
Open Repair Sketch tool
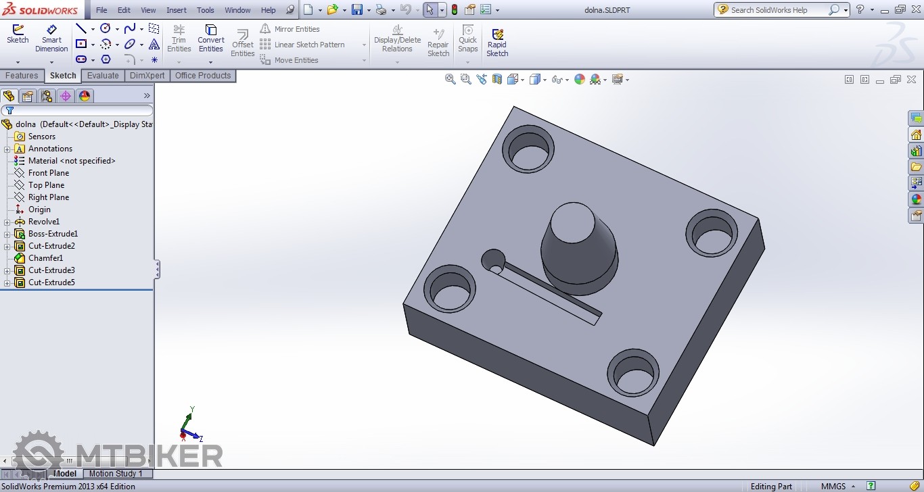(x=438, y=42)
